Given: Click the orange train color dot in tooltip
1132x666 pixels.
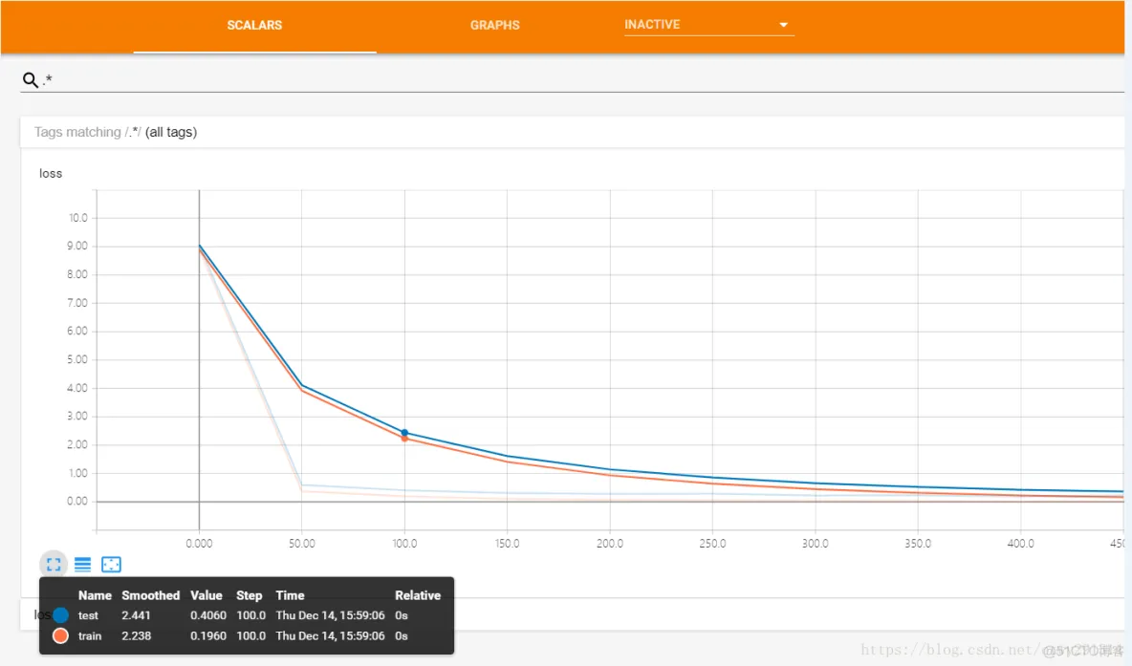Looking at the screenshot, I should 60,635.
